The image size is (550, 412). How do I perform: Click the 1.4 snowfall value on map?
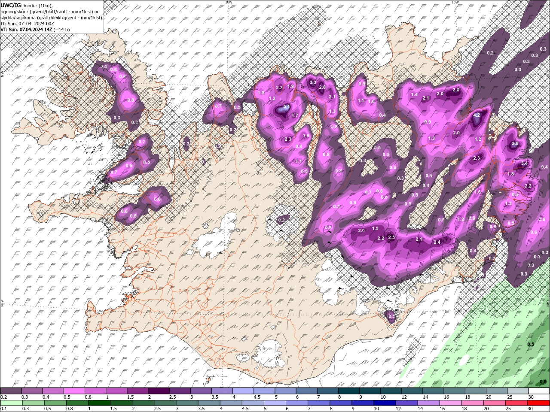(414, 94)
